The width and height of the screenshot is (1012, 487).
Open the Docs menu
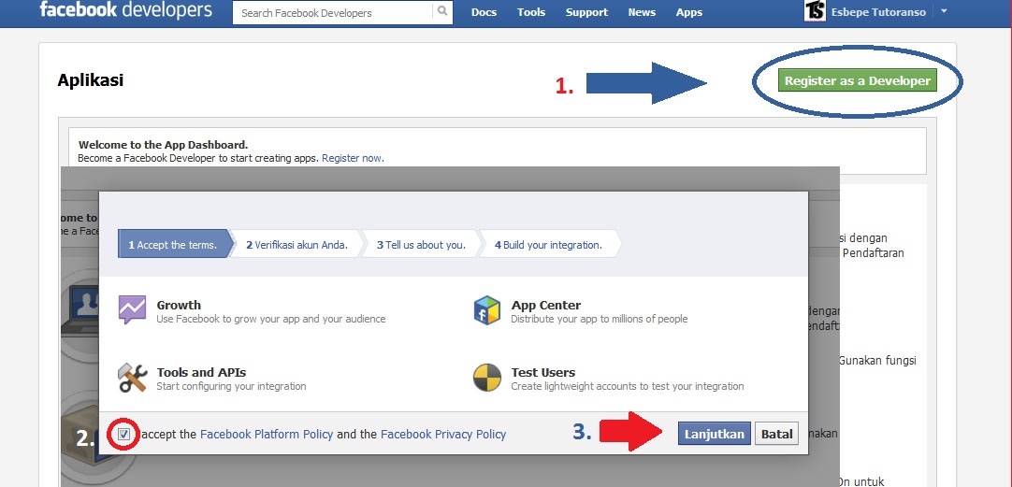click(x=484, y=12)
